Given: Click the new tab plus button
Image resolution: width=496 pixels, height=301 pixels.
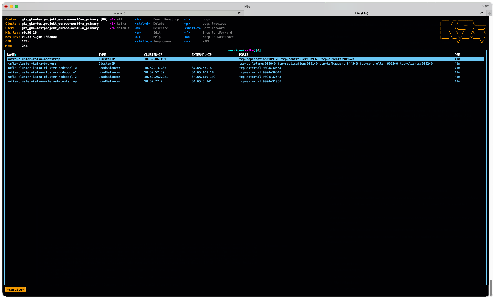Looking at the screenshot, I should coord(489,13).
